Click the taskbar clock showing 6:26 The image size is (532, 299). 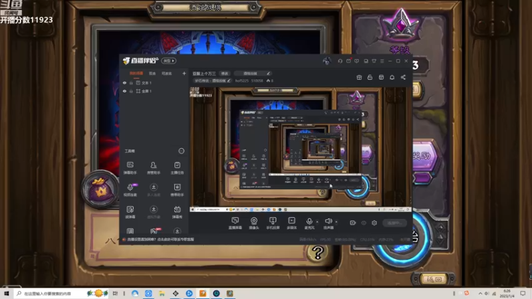click(x=507, y=293)
